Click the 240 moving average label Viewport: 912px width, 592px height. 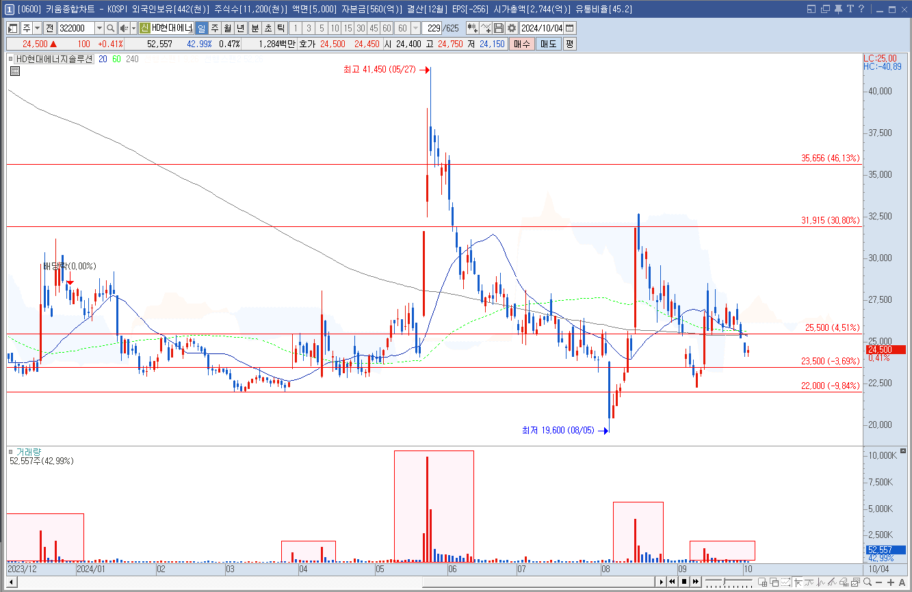(x=132, y=59)
